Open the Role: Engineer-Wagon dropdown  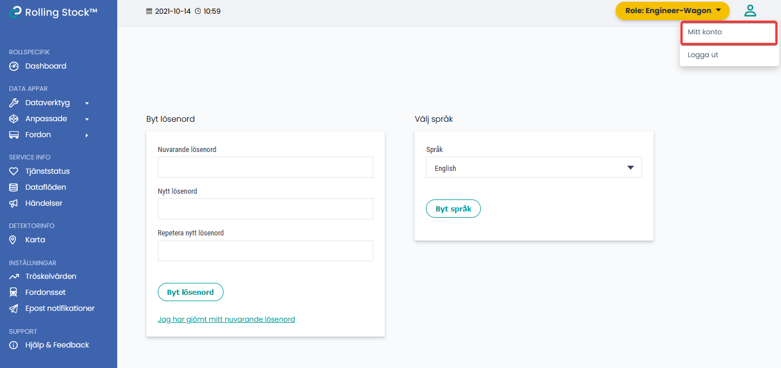672,10
